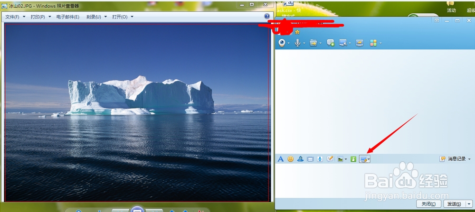
Task: Open the remote desktop icon
Action: click(343, 43)
